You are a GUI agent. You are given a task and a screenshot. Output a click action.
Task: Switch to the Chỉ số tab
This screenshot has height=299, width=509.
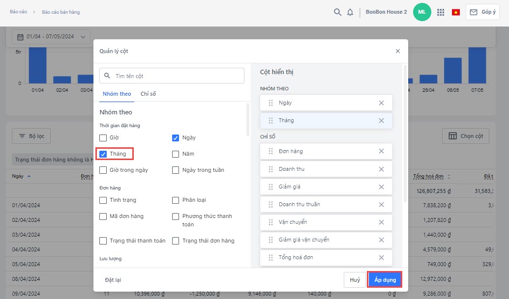click(x=148, y=94)
